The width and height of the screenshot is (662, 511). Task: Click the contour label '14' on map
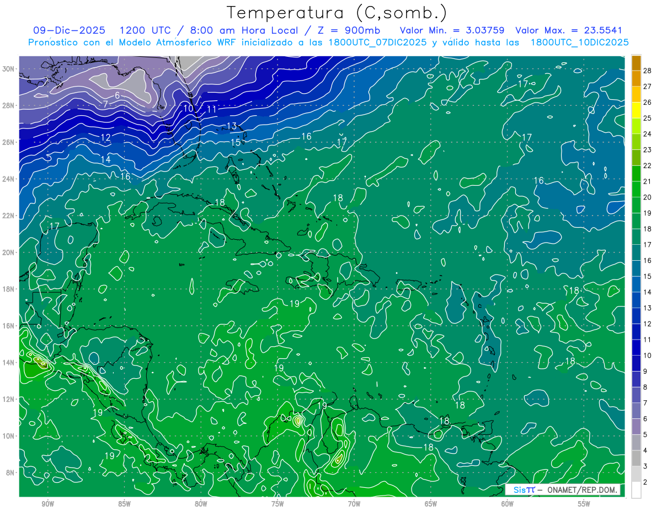coord(105,159)
